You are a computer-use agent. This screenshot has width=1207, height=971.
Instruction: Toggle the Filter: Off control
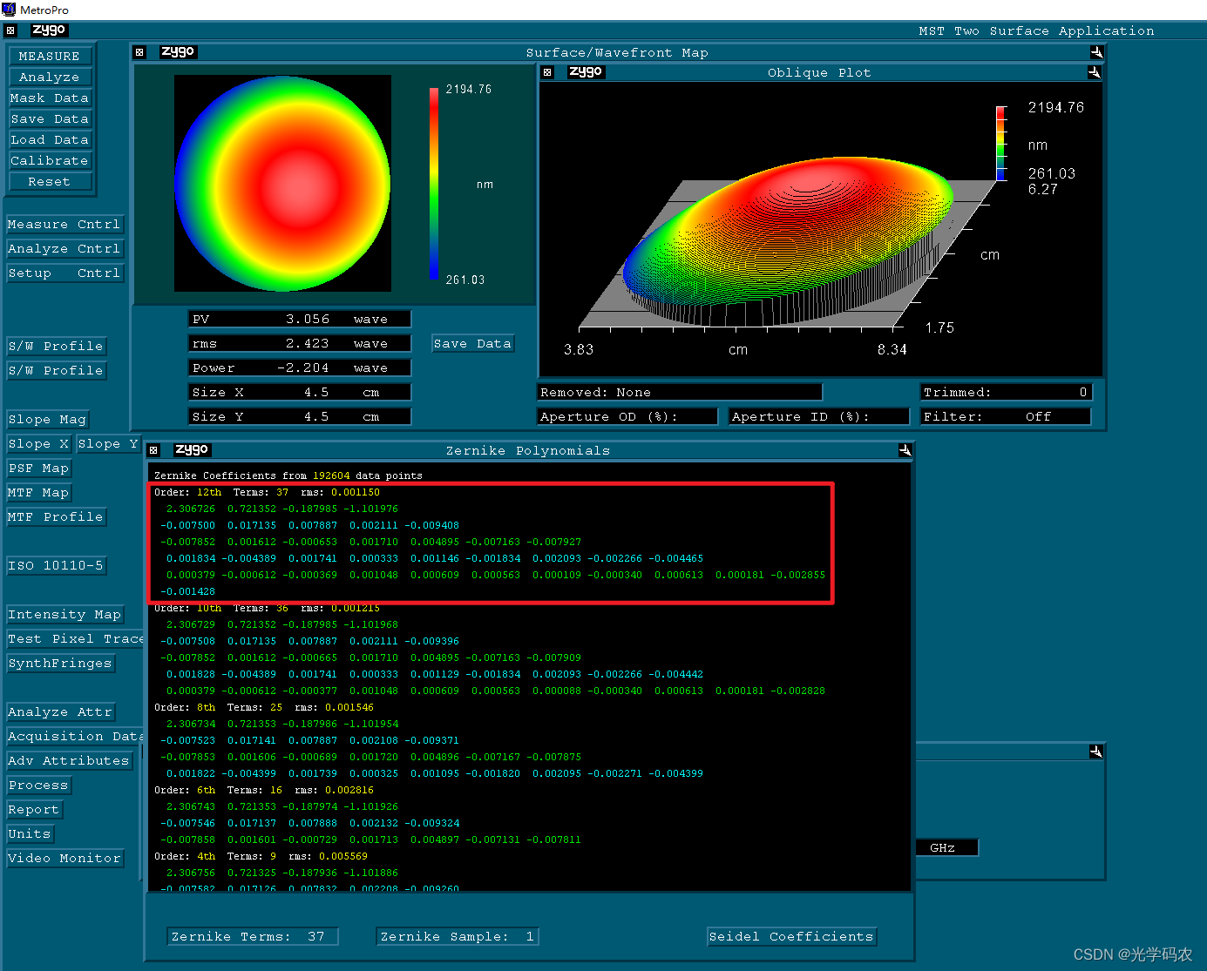click(1006, 417)
